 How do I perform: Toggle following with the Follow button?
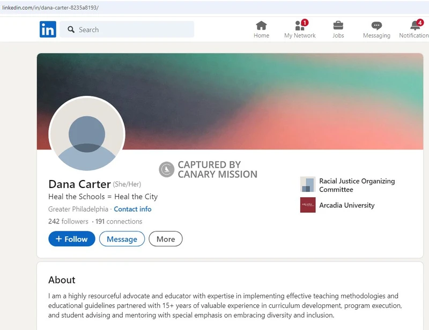point(71,239)
